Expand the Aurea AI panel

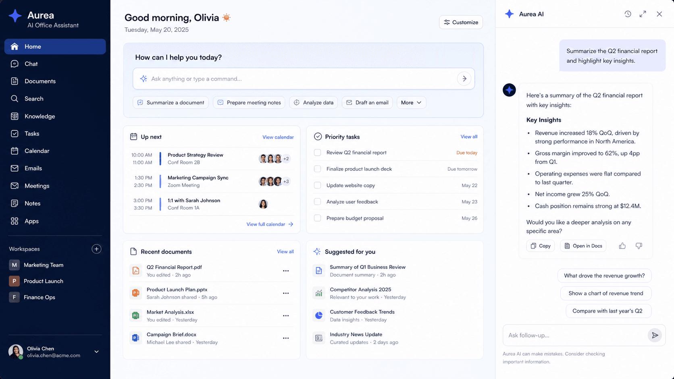click(643, 14)
